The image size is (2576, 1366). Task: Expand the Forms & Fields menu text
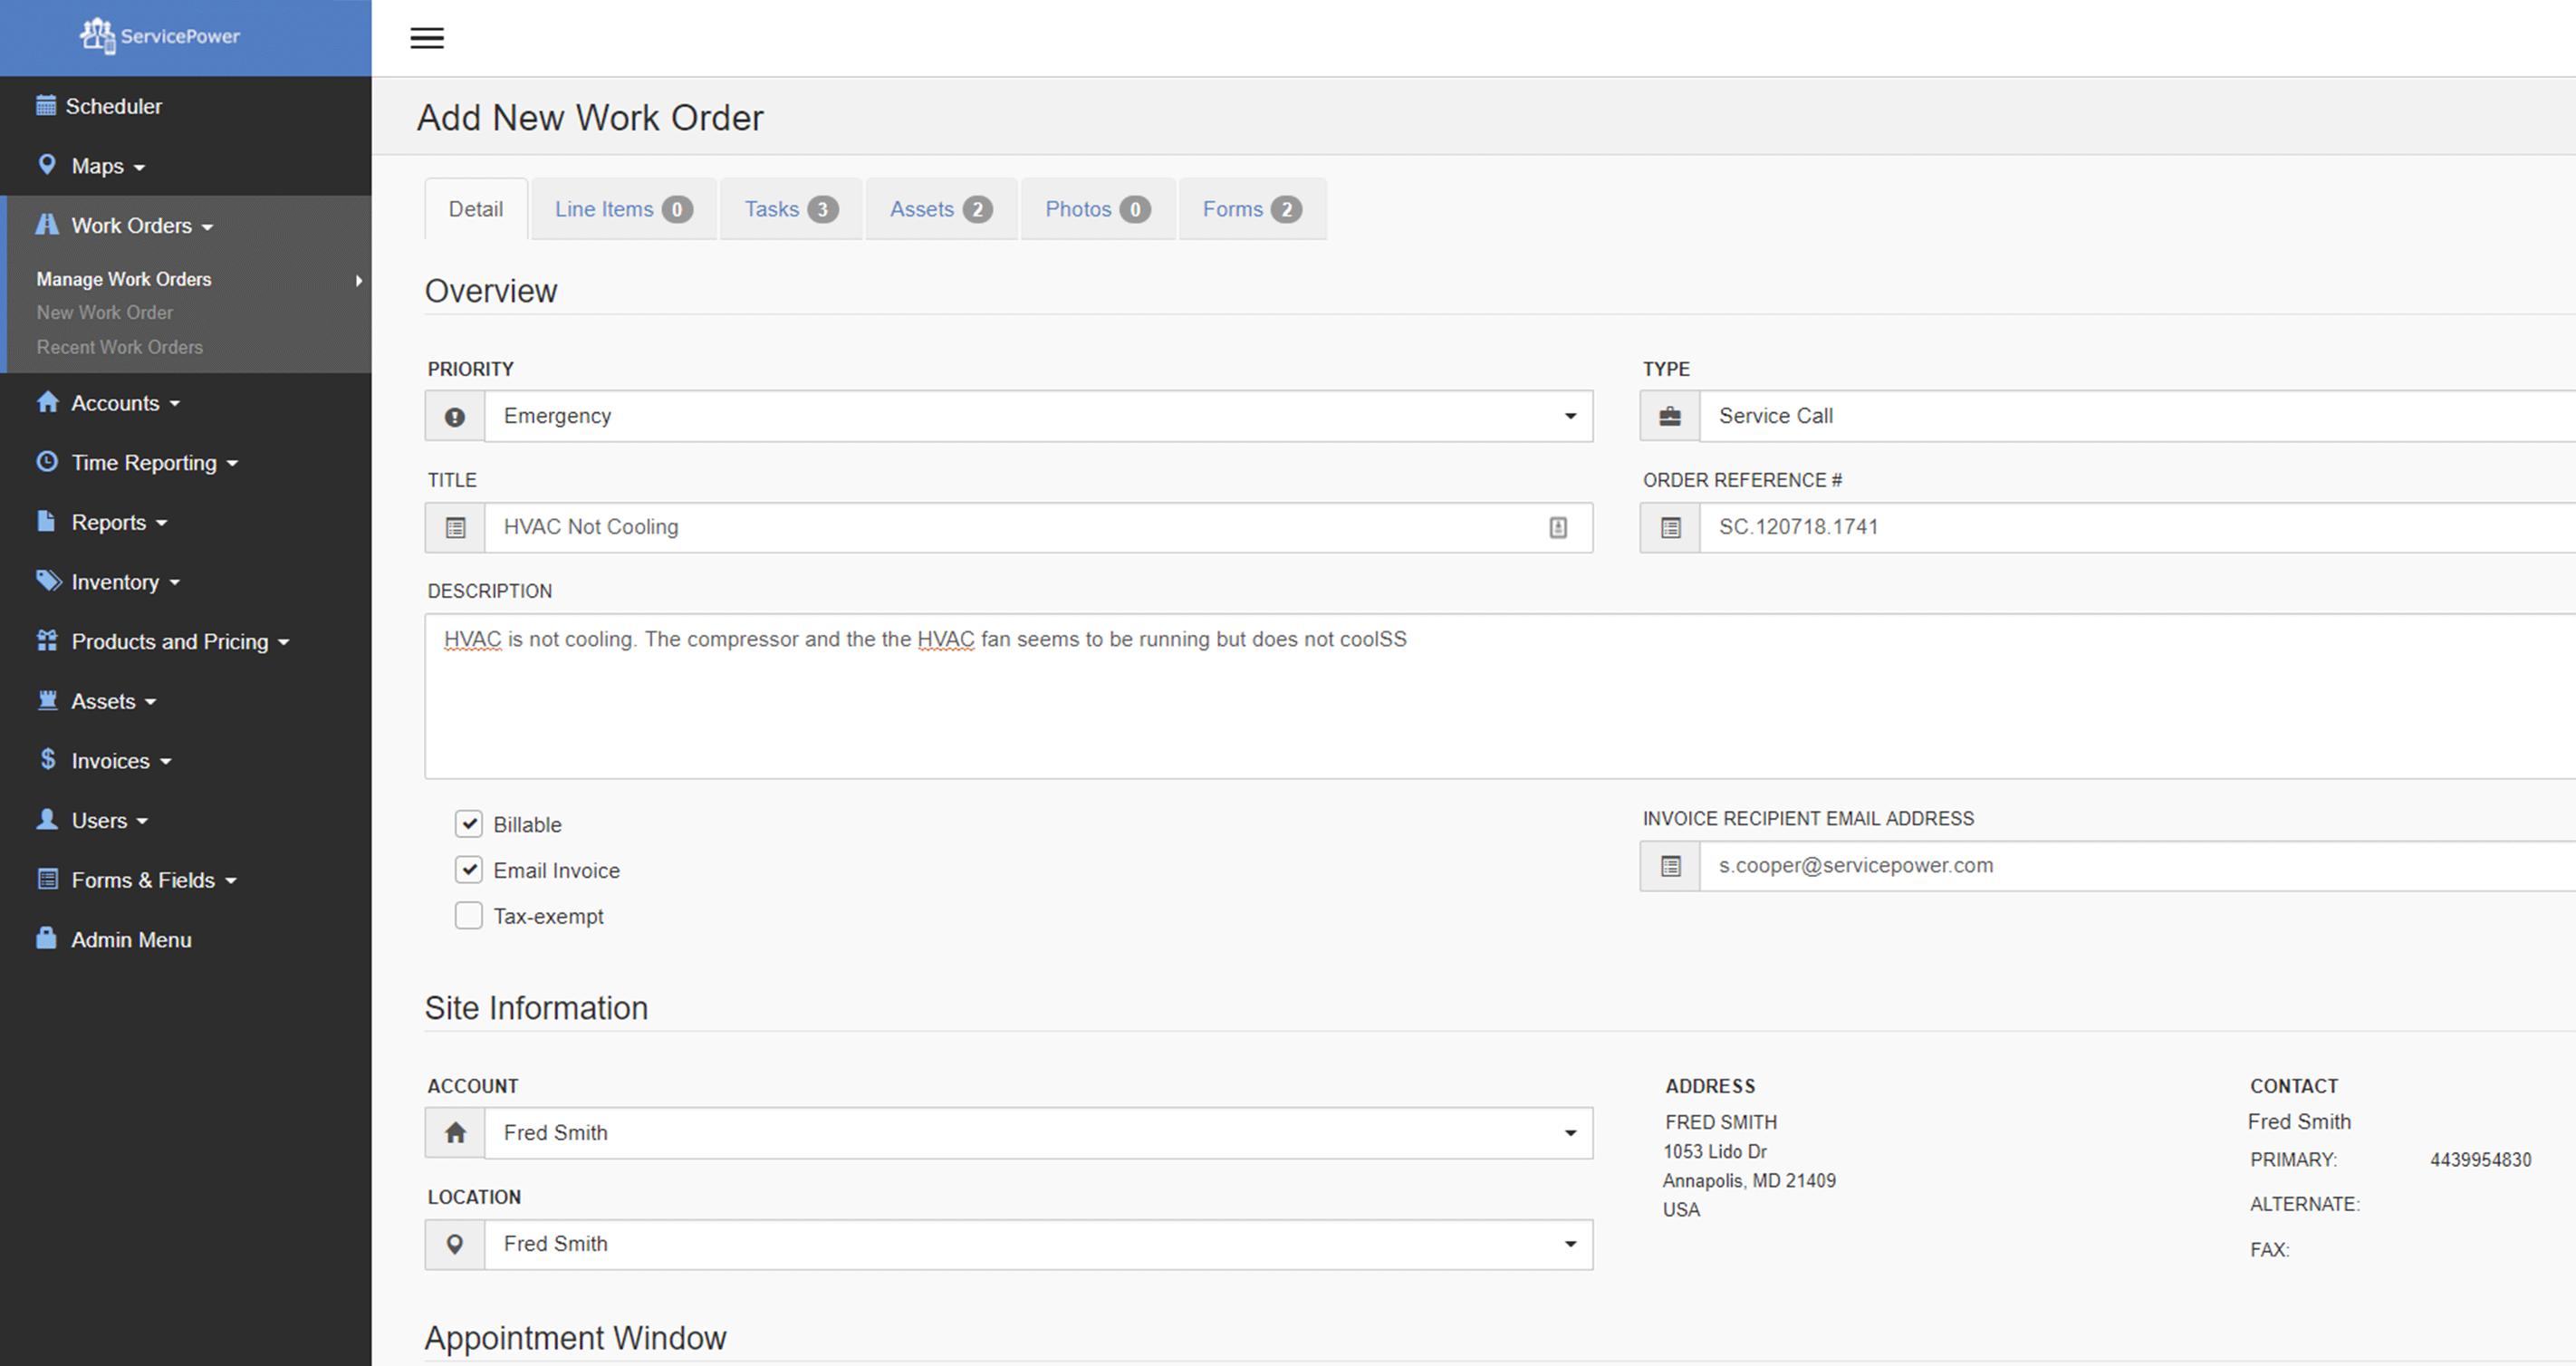[x=143, y=880]
